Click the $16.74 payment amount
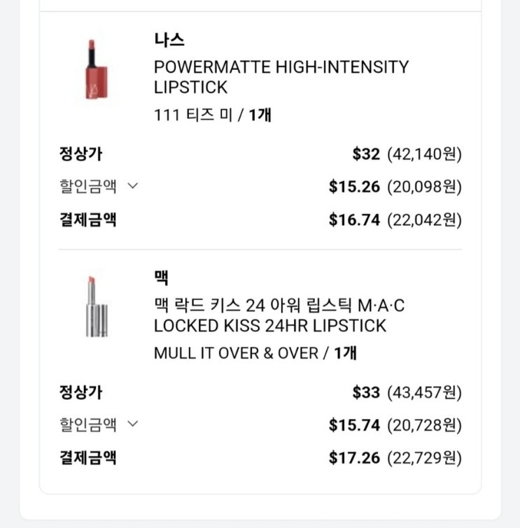Screen dimensions: 520x528 [354, 220]
